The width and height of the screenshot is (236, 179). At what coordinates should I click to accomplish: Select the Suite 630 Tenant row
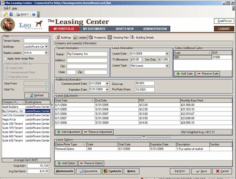point(26,140)
